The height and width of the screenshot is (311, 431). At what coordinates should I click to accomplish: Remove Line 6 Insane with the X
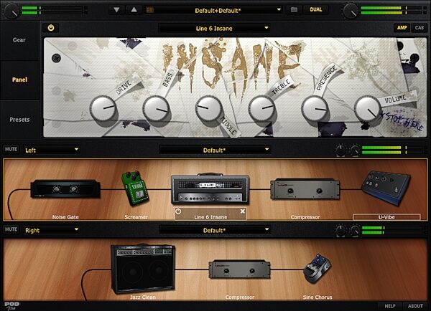pyautogui.click(x=243, y=211)
